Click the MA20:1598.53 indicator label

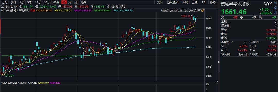click(83, 10)
